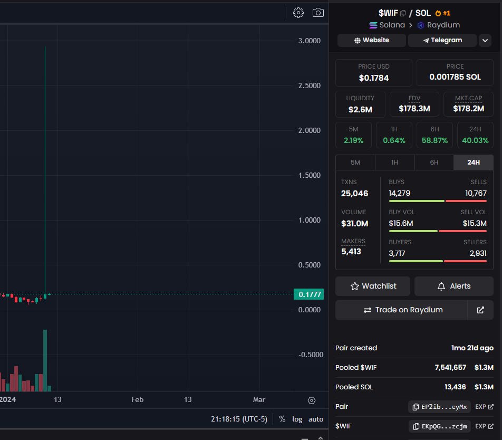Viewport: 502px width, 440px height.
Task: Click the buyers vs sellers ratio bar
Action: pos(438,261)
